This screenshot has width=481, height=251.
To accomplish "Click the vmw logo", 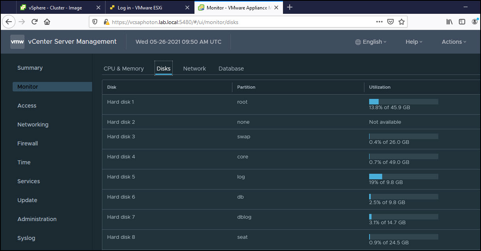I will point(17,41).
